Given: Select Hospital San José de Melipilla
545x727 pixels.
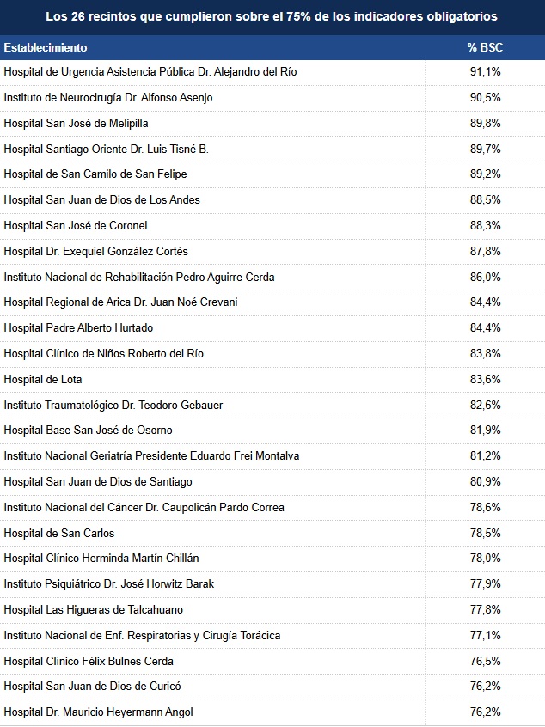Looking at the screenshot, I should click(x=76, y=124).
